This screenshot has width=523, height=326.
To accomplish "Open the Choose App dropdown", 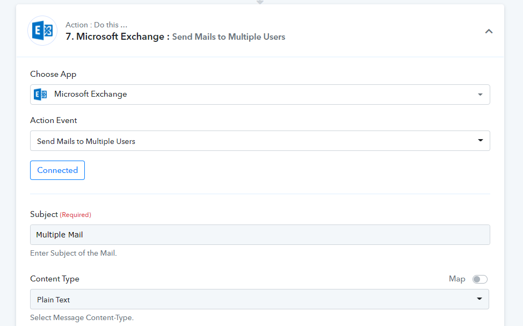I will click(260, 95).
